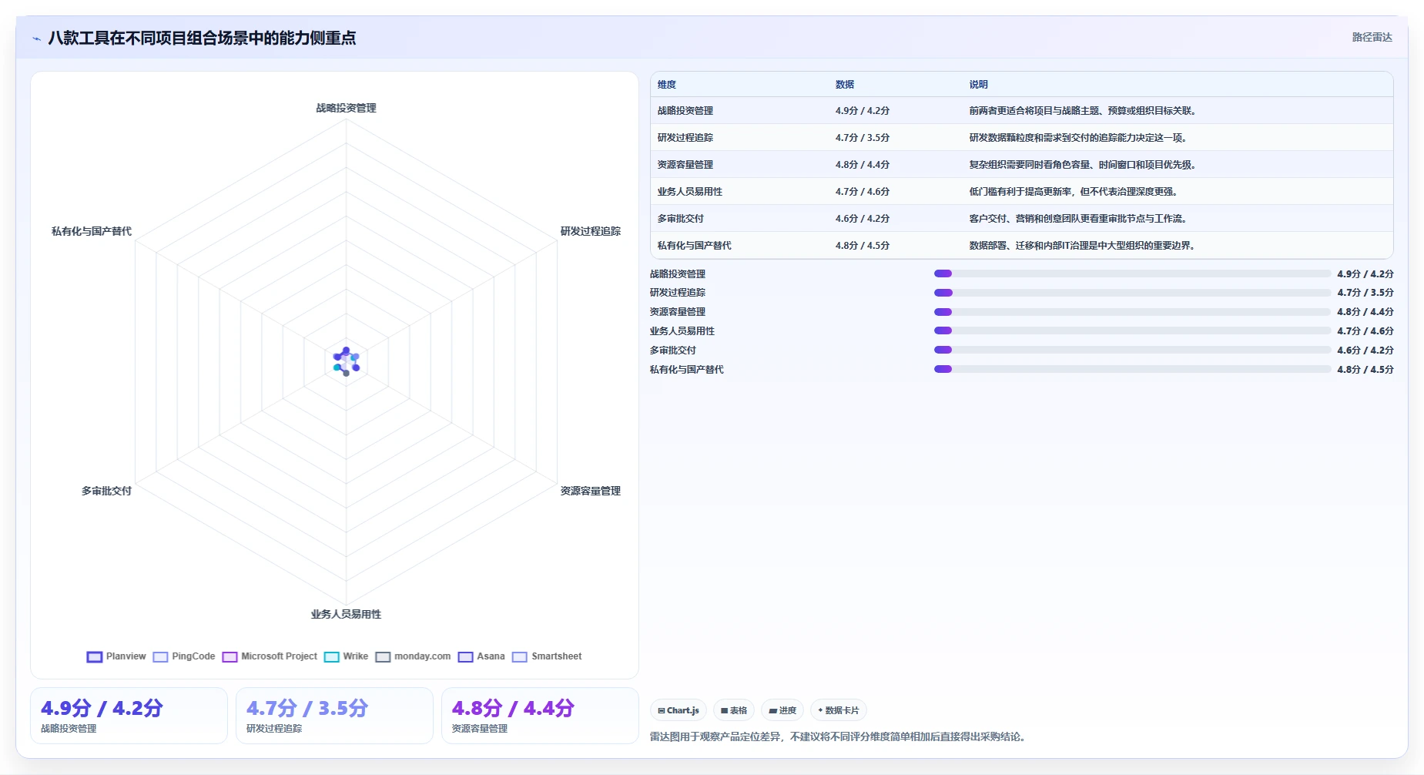Toggle the Wrike legend series

click(x=346, y=656)
